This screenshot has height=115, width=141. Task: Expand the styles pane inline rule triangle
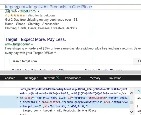[138, 98]
